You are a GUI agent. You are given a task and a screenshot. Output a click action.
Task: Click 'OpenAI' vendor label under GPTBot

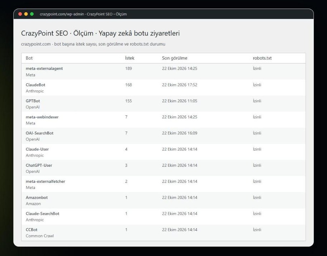(33, 107)
